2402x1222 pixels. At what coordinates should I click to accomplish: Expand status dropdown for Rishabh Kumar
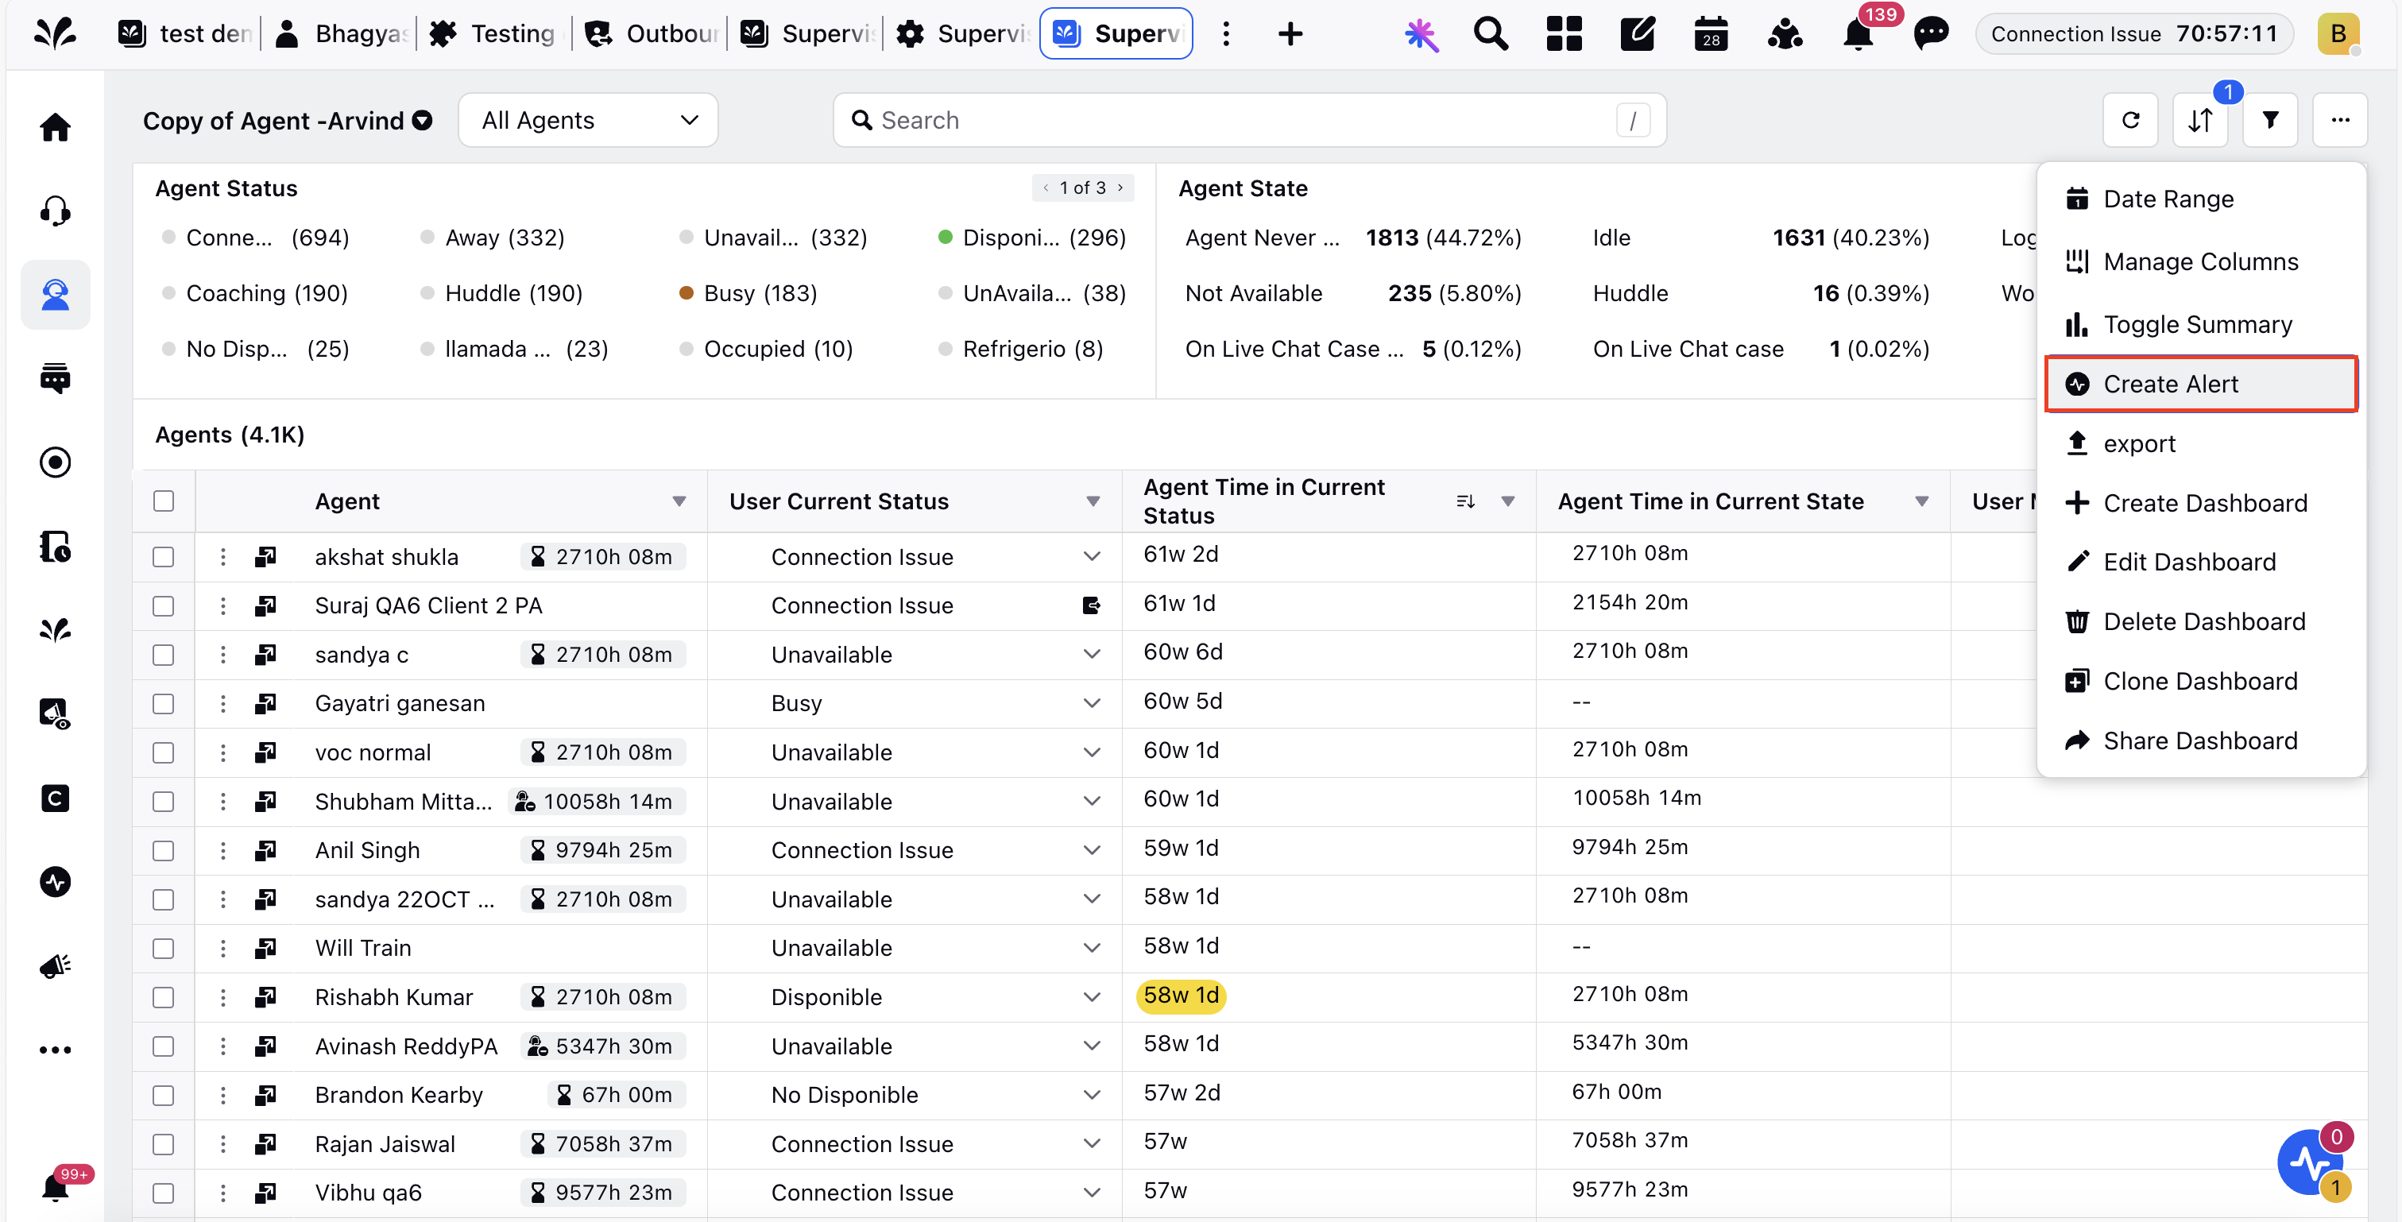point(1092,997)
